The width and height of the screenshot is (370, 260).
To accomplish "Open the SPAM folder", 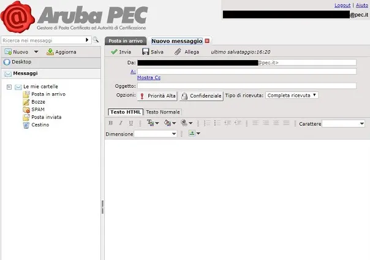I will pyautogui.click(x=37, y=109).
